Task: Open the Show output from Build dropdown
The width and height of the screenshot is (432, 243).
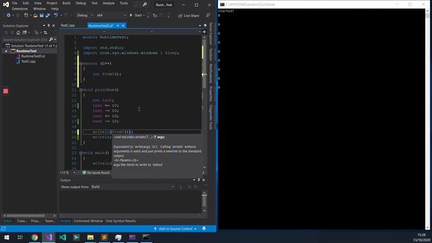Action: [133, 187]
